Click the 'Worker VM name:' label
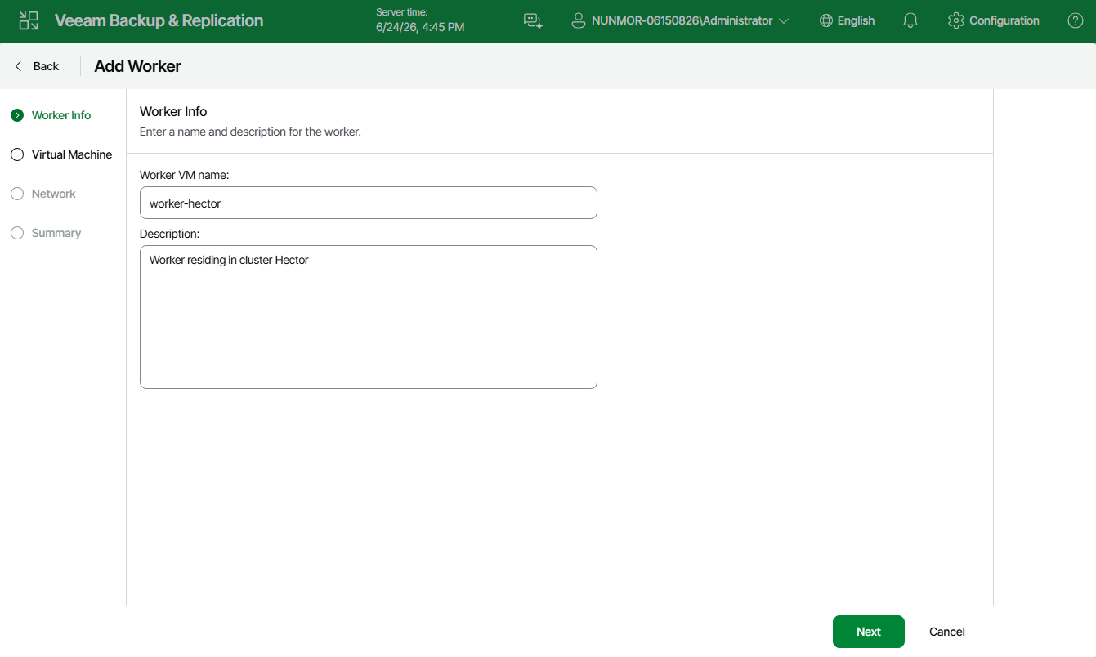 pyautogui.click(x=184, y=175)
